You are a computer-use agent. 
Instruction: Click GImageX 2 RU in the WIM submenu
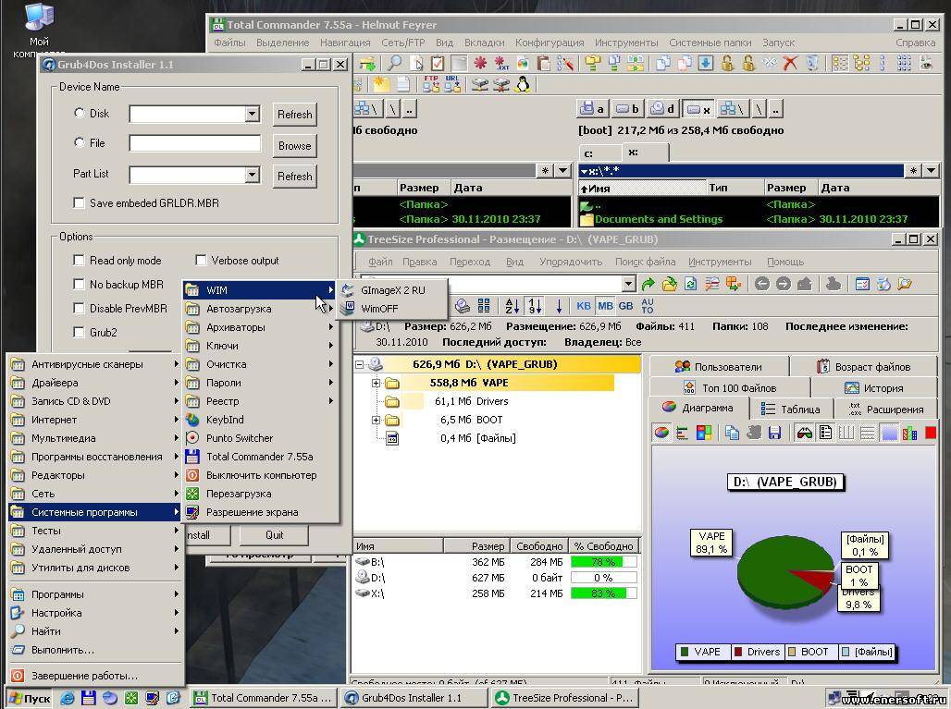pyautogui.click(x=392, y=290)
